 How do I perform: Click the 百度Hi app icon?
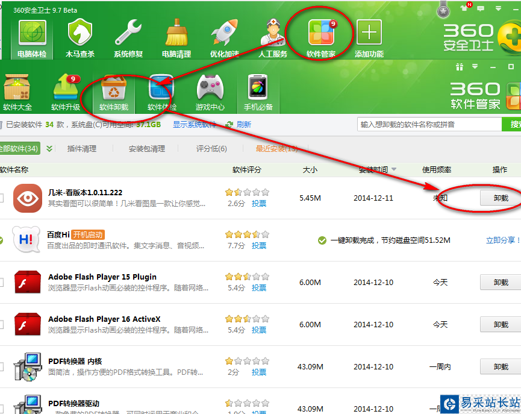coord(27,240)
